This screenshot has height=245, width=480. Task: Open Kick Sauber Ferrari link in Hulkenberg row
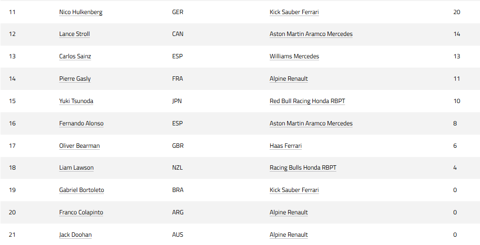294,12
